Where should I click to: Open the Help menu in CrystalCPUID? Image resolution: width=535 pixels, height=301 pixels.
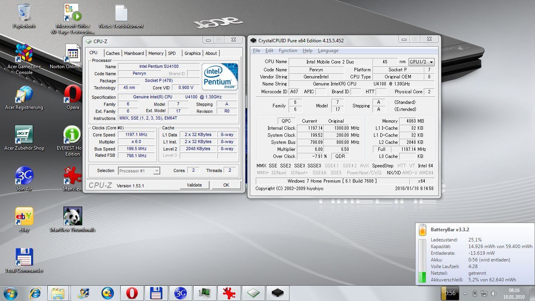click(307, 51)
